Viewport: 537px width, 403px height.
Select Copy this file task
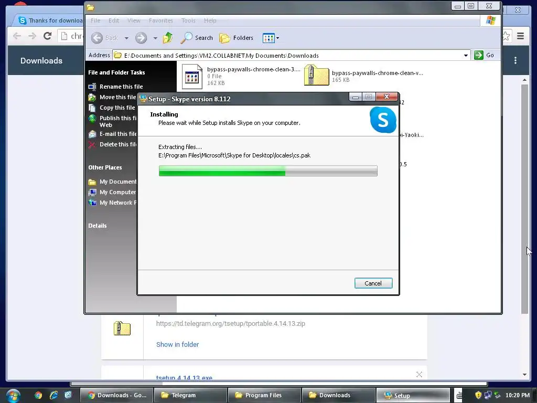(117, 108)
